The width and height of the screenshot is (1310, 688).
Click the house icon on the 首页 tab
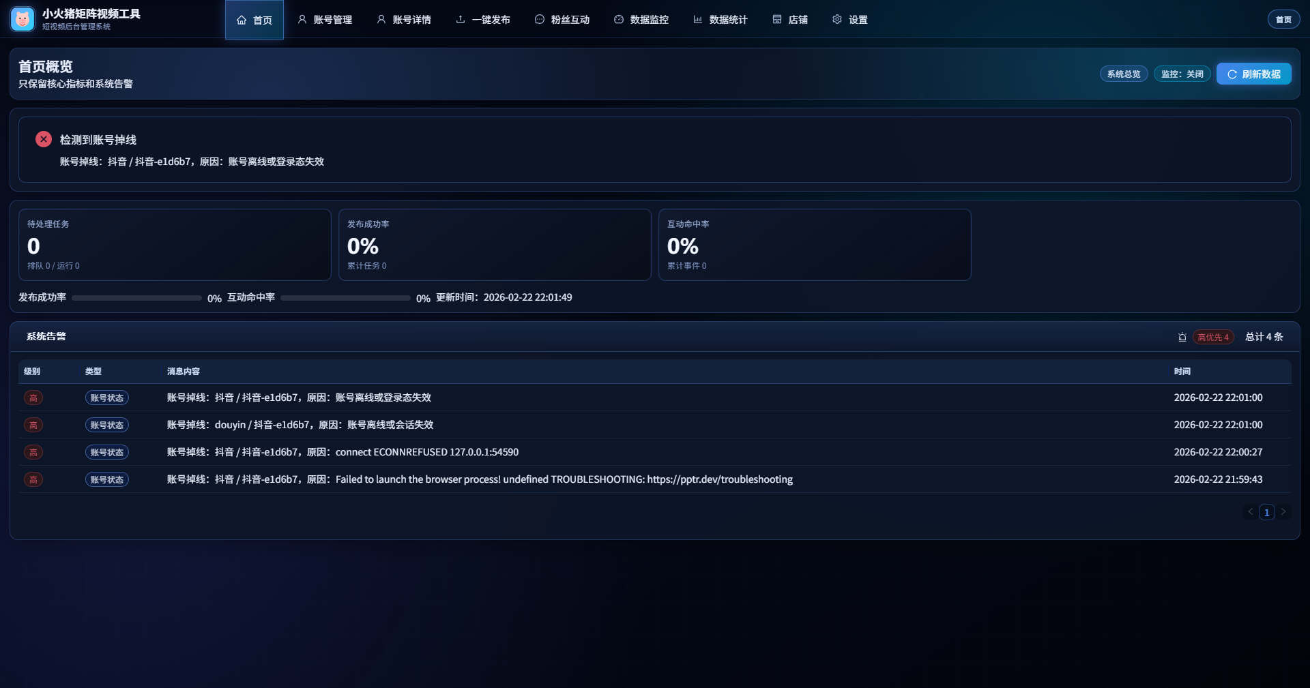[x=242, y=20]
